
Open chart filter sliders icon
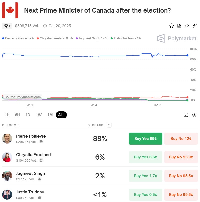click(x=186, y=115)
